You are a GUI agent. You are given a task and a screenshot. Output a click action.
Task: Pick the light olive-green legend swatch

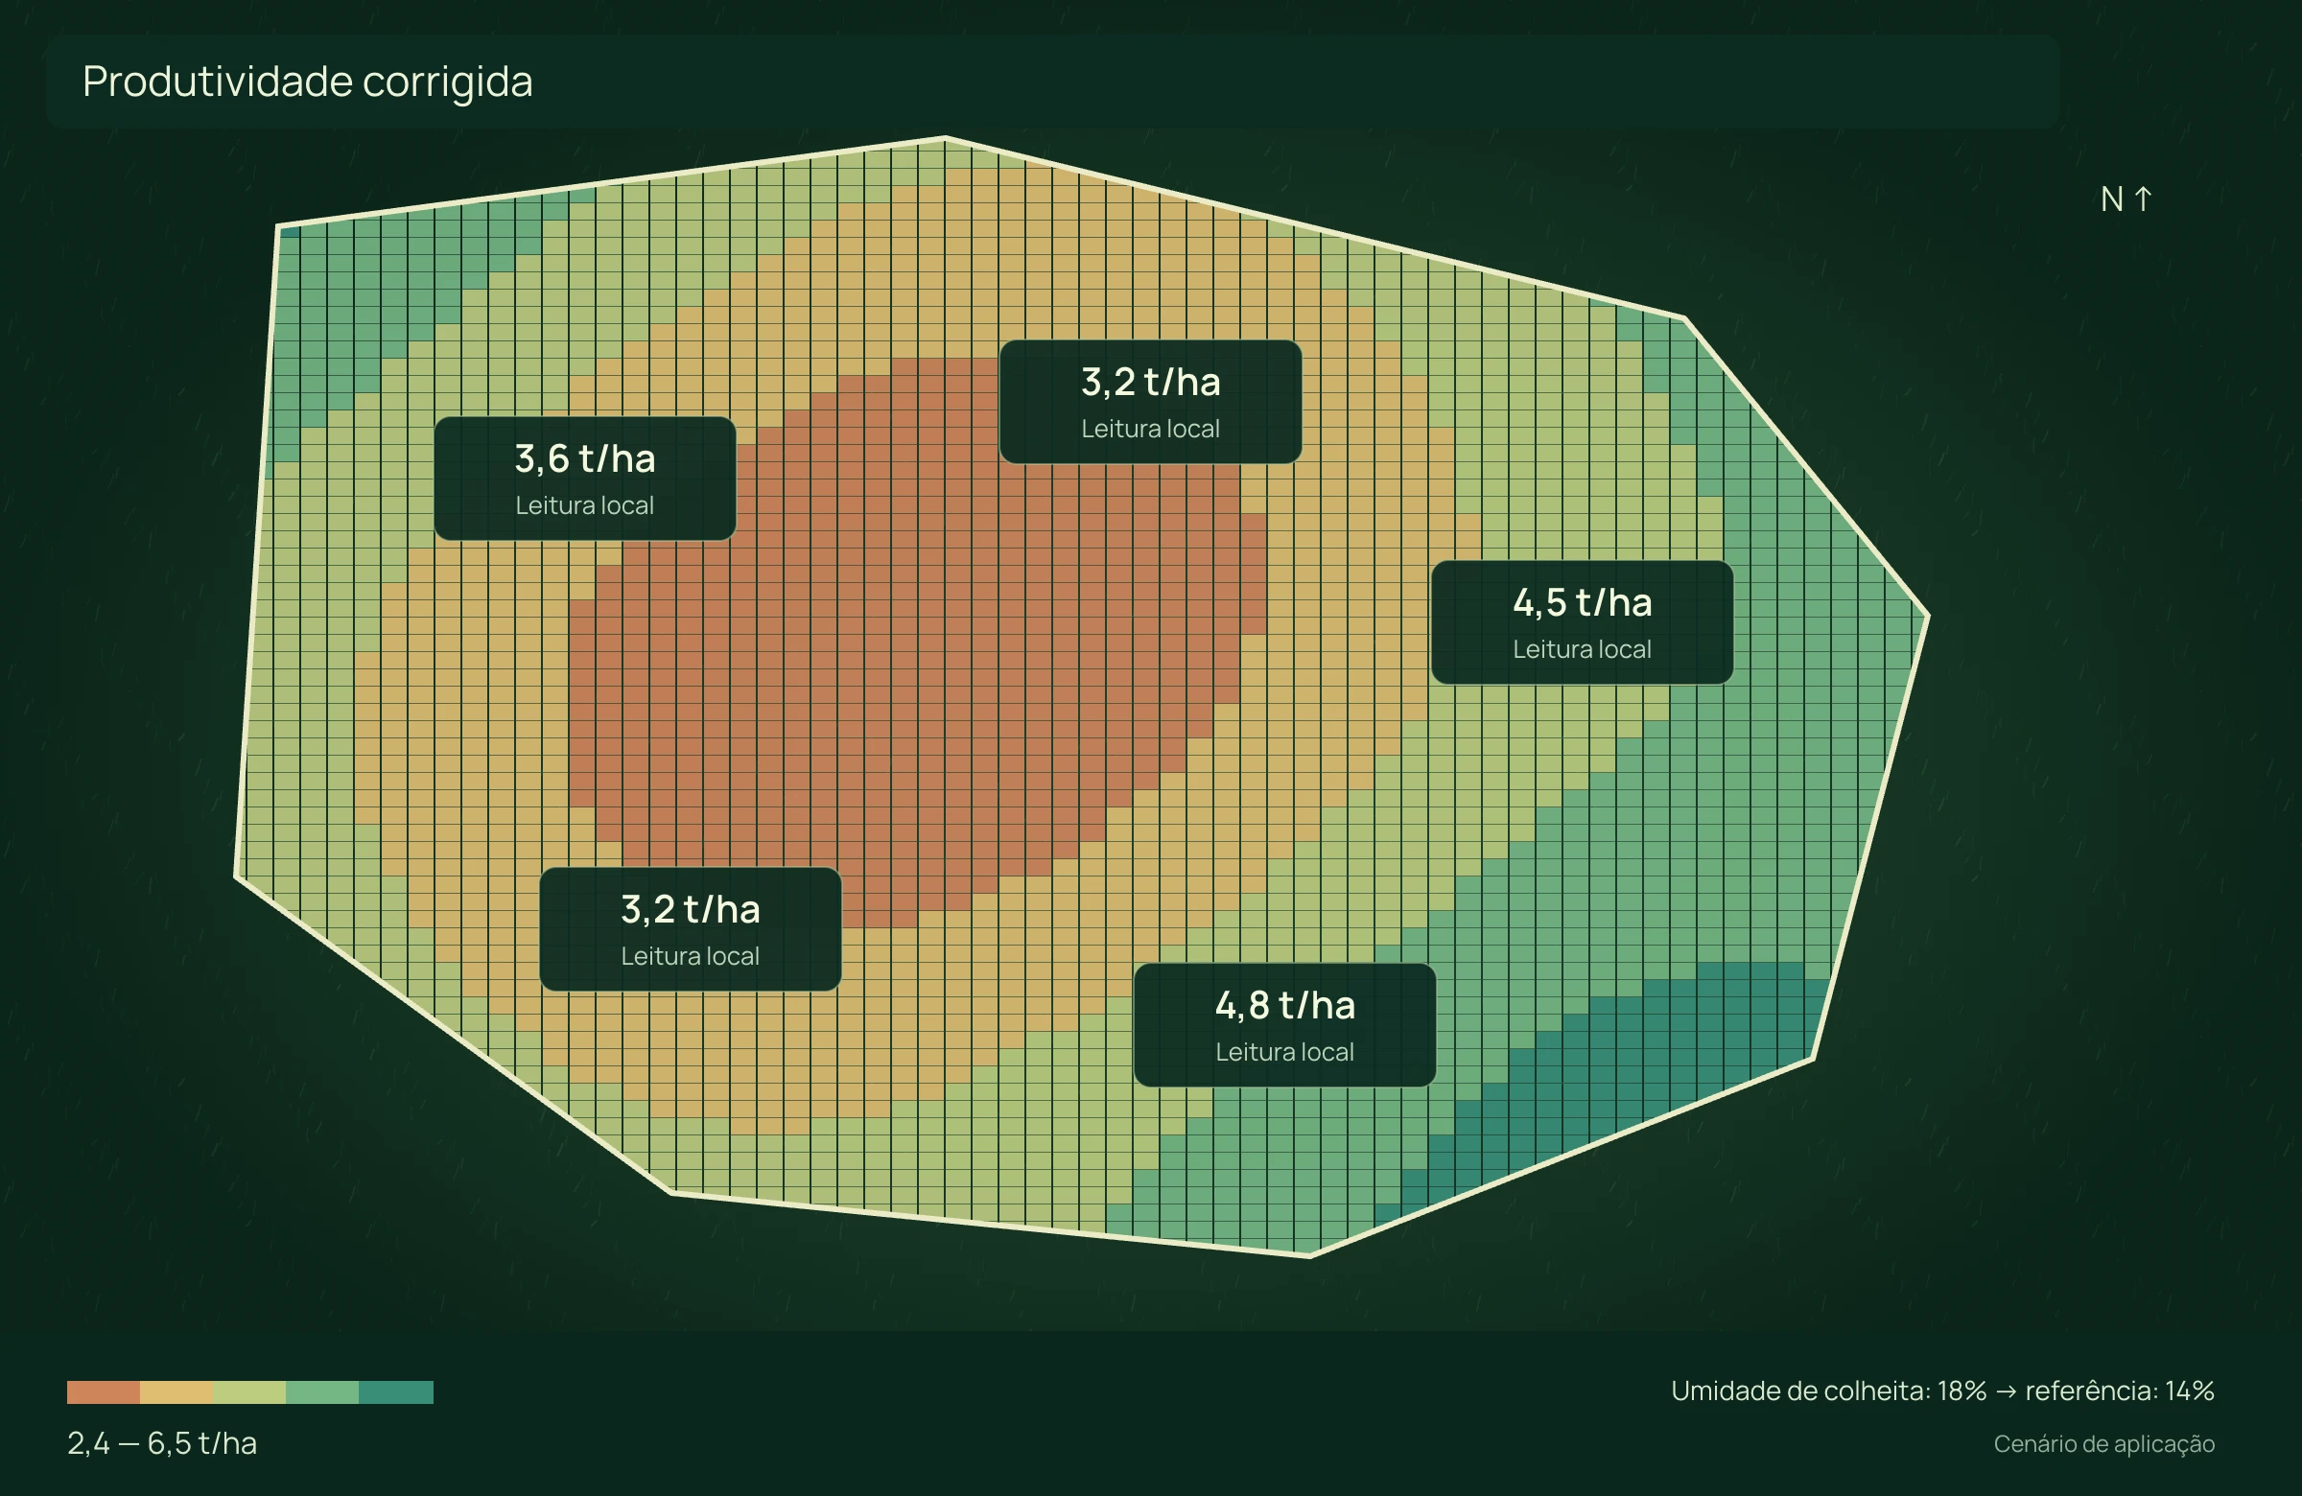249,1392
